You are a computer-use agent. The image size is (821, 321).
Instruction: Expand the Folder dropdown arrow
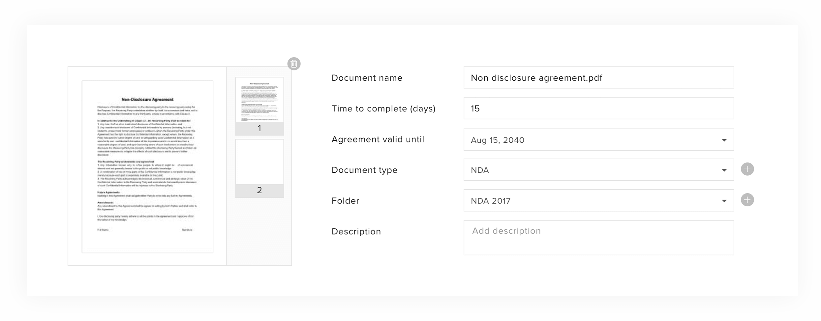[x=724, y=201]
